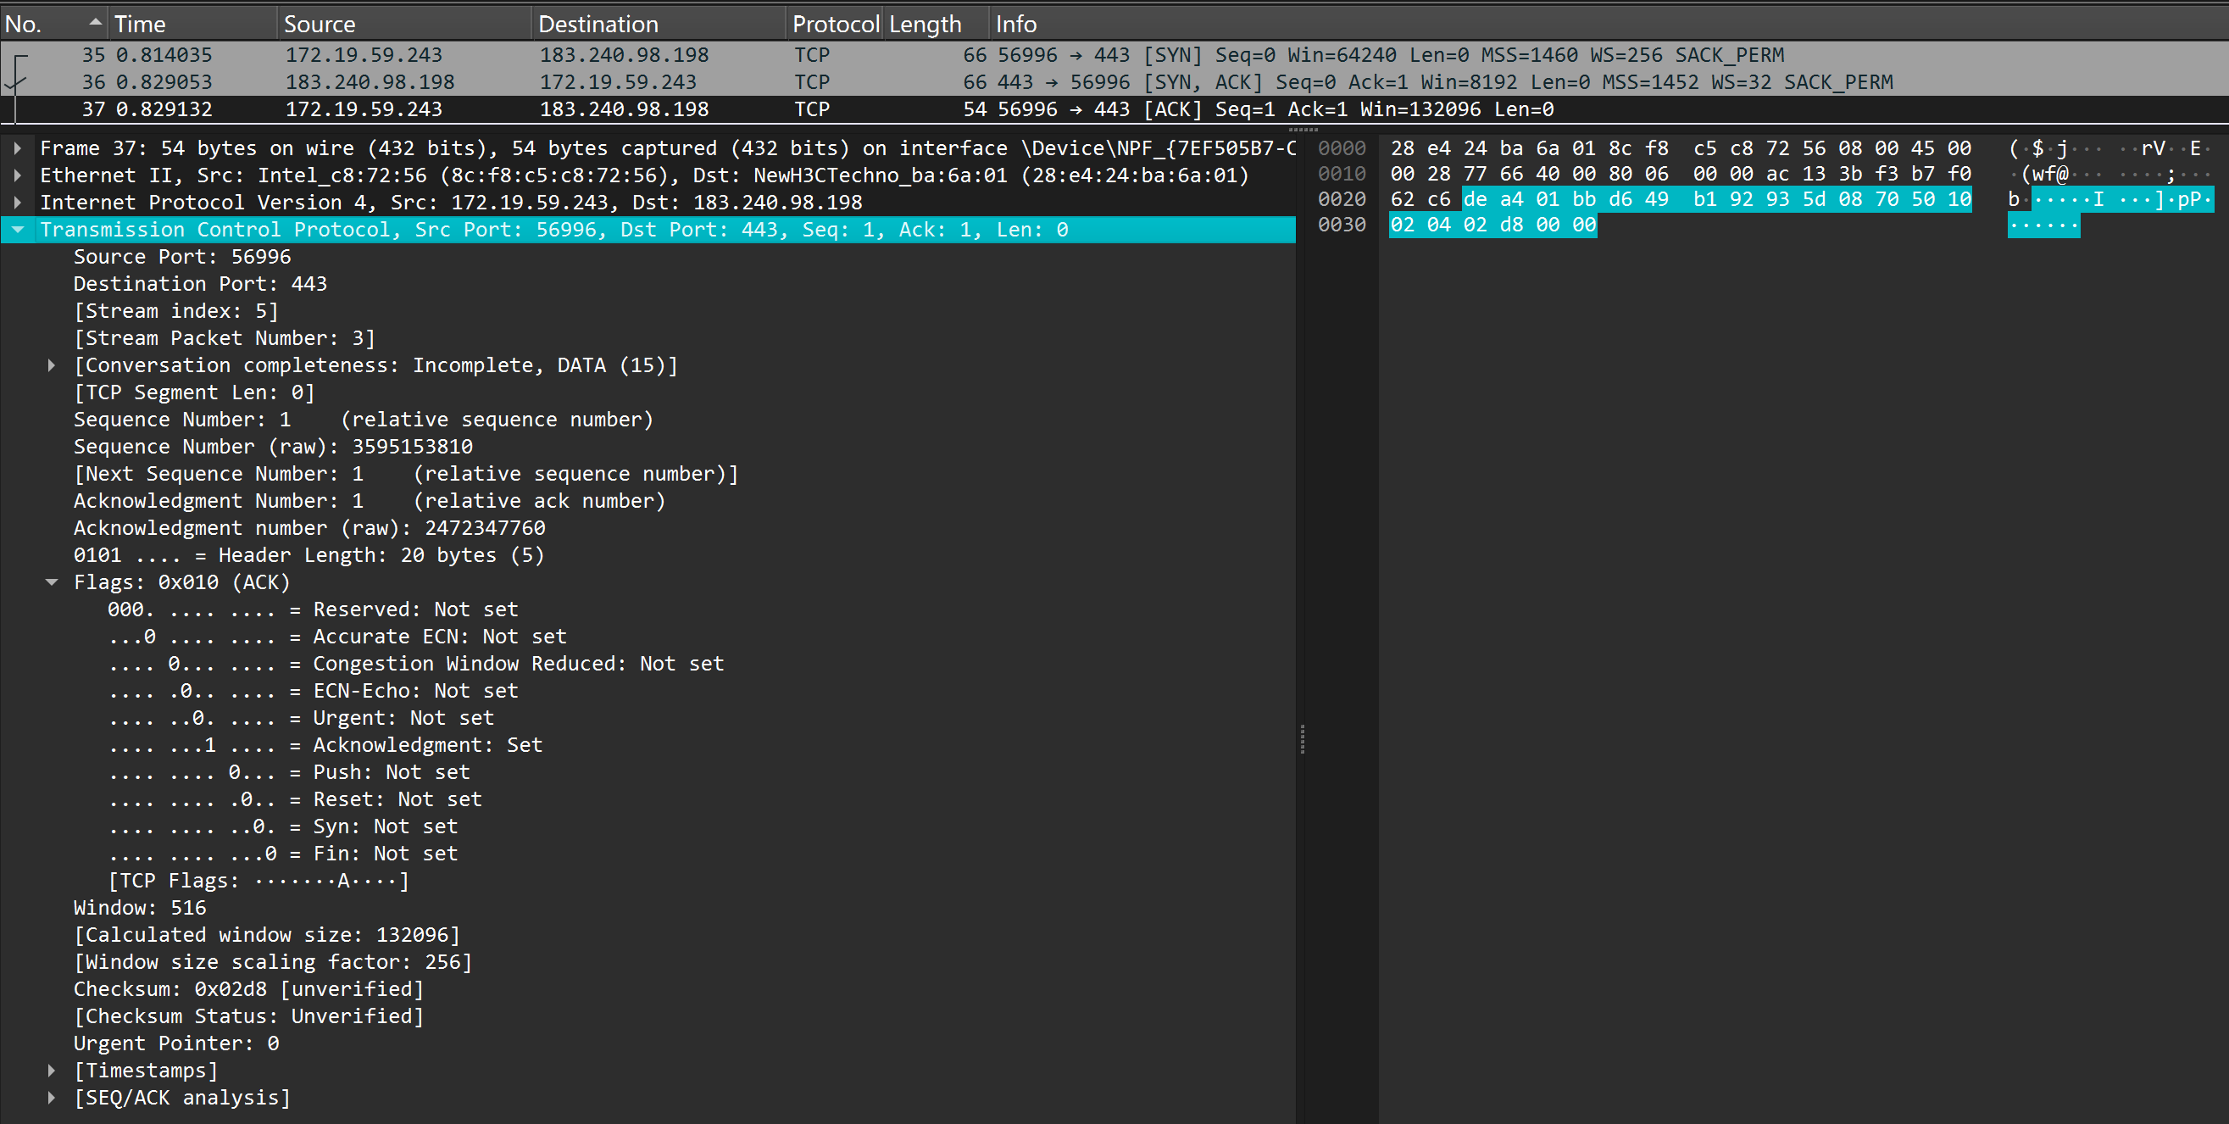The image size is (2229, 1124).
Task: Expand the Frame 37 tree row
Action: [x=17, y=148]
